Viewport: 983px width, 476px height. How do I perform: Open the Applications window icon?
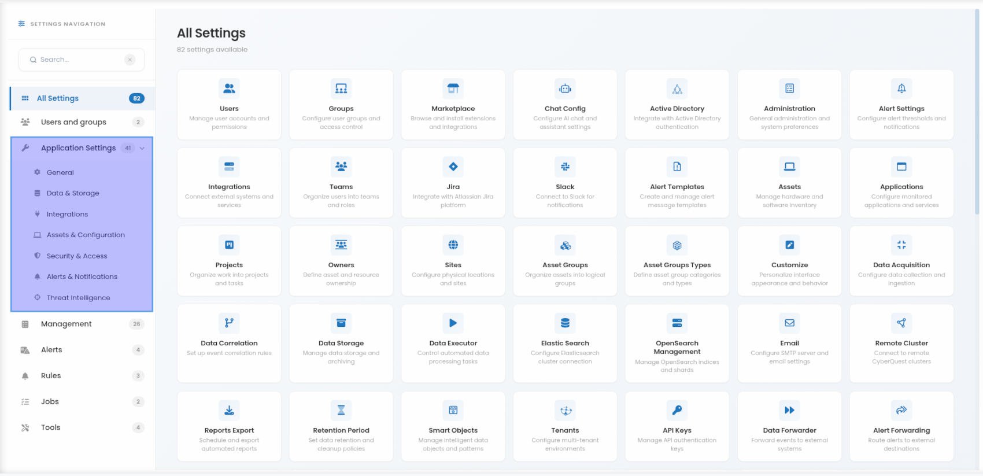pyautogui.click(x=901, y=167)
